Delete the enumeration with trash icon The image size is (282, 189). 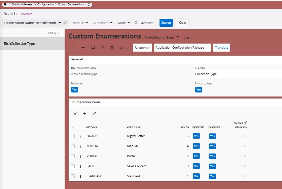pyautogui.click(x=112, y=48)
